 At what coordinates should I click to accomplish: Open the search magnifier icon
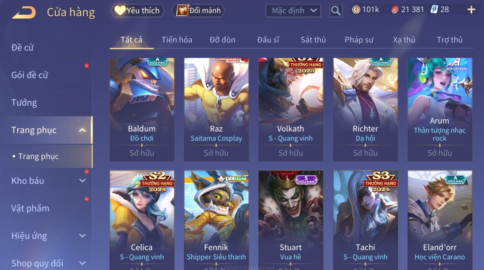pos(336,11)
